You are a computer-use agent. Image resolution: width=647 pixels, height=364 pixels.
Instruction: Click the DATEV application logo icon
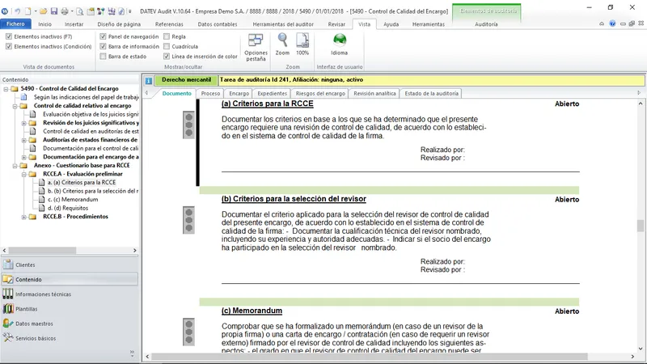tap(5, 11)
